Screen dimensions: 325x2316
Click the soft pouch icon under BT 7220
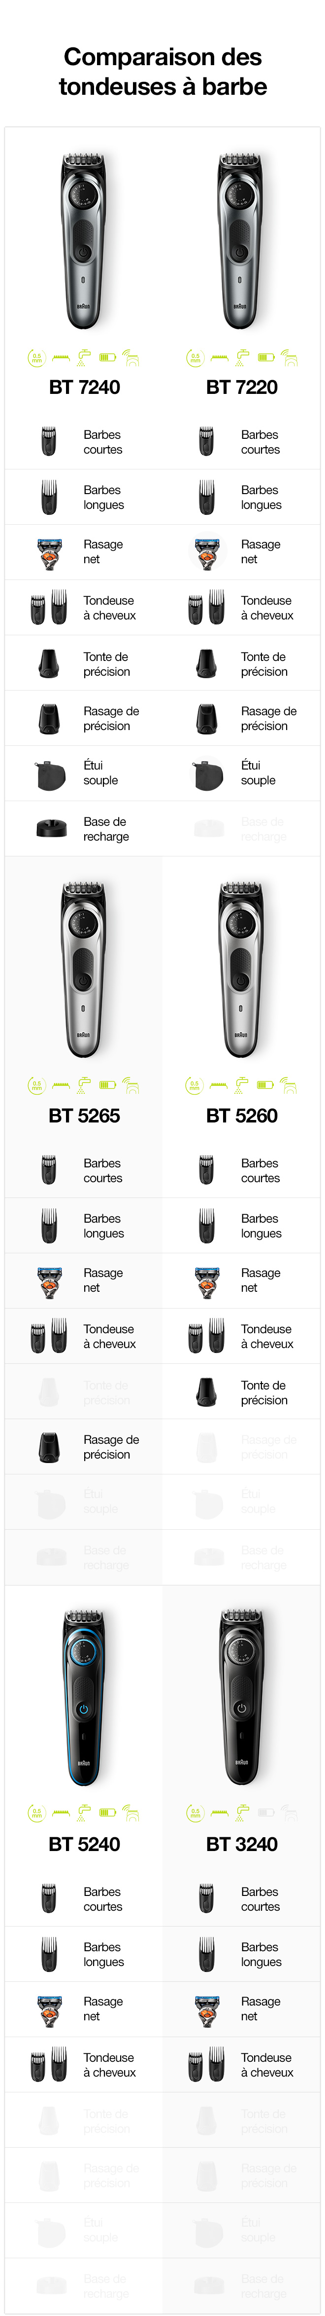(x=207, y=774)
